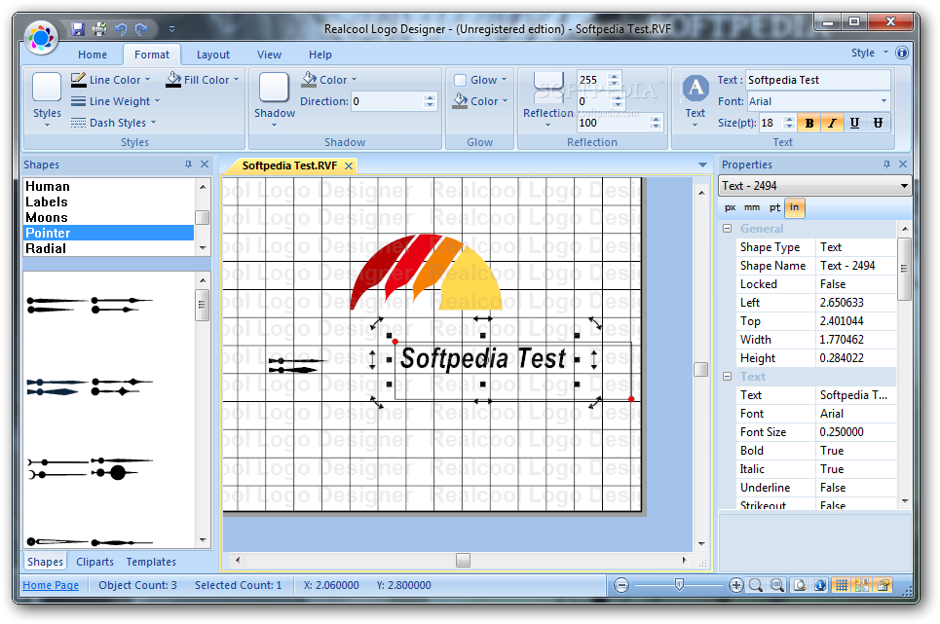Viewport: 940px width, 624px height.
Task: Click the Shadow preset button
Action: [275, 99]
